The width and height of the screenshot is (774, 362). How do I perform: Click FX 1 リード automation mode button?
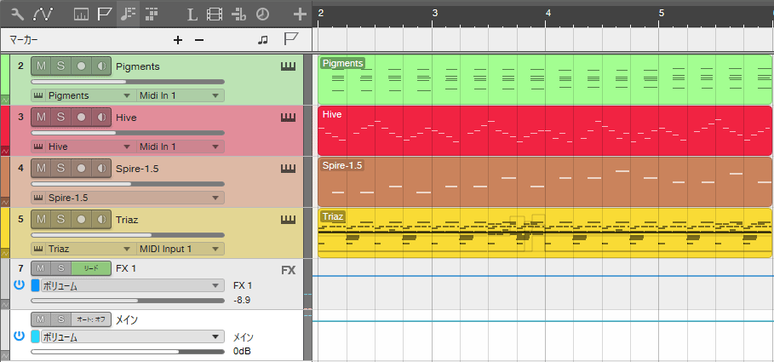point(91,268)
